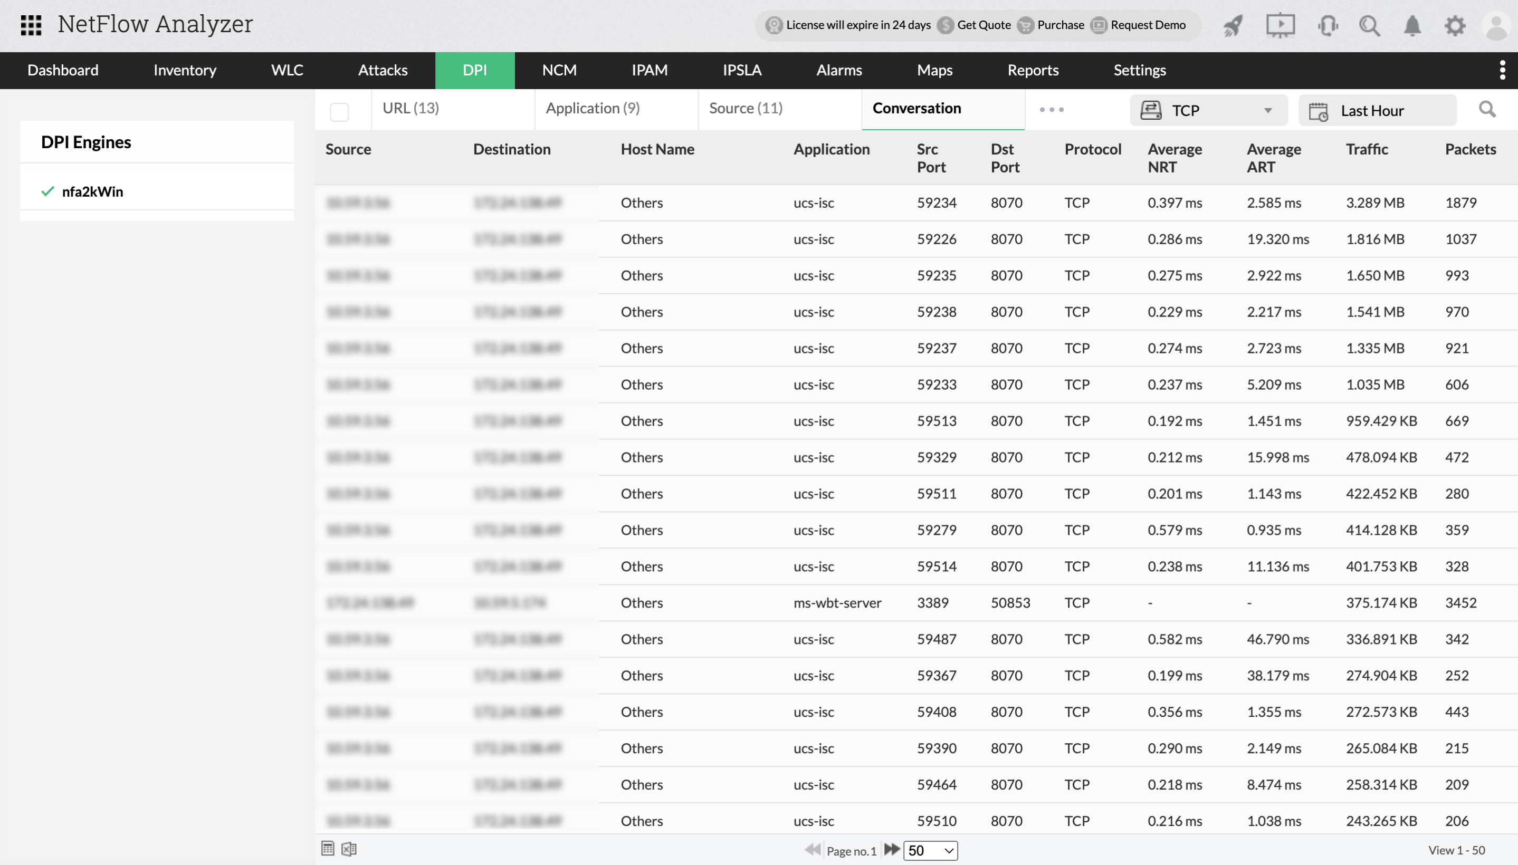This screenshot has height=865, width=1518.
Task: Click the settings gear icon in header
Action: tap(1455, 25)
